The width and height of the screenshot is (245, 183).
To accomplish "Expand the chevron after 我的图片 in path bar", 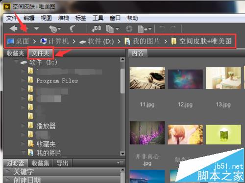I will coord(166,41).
